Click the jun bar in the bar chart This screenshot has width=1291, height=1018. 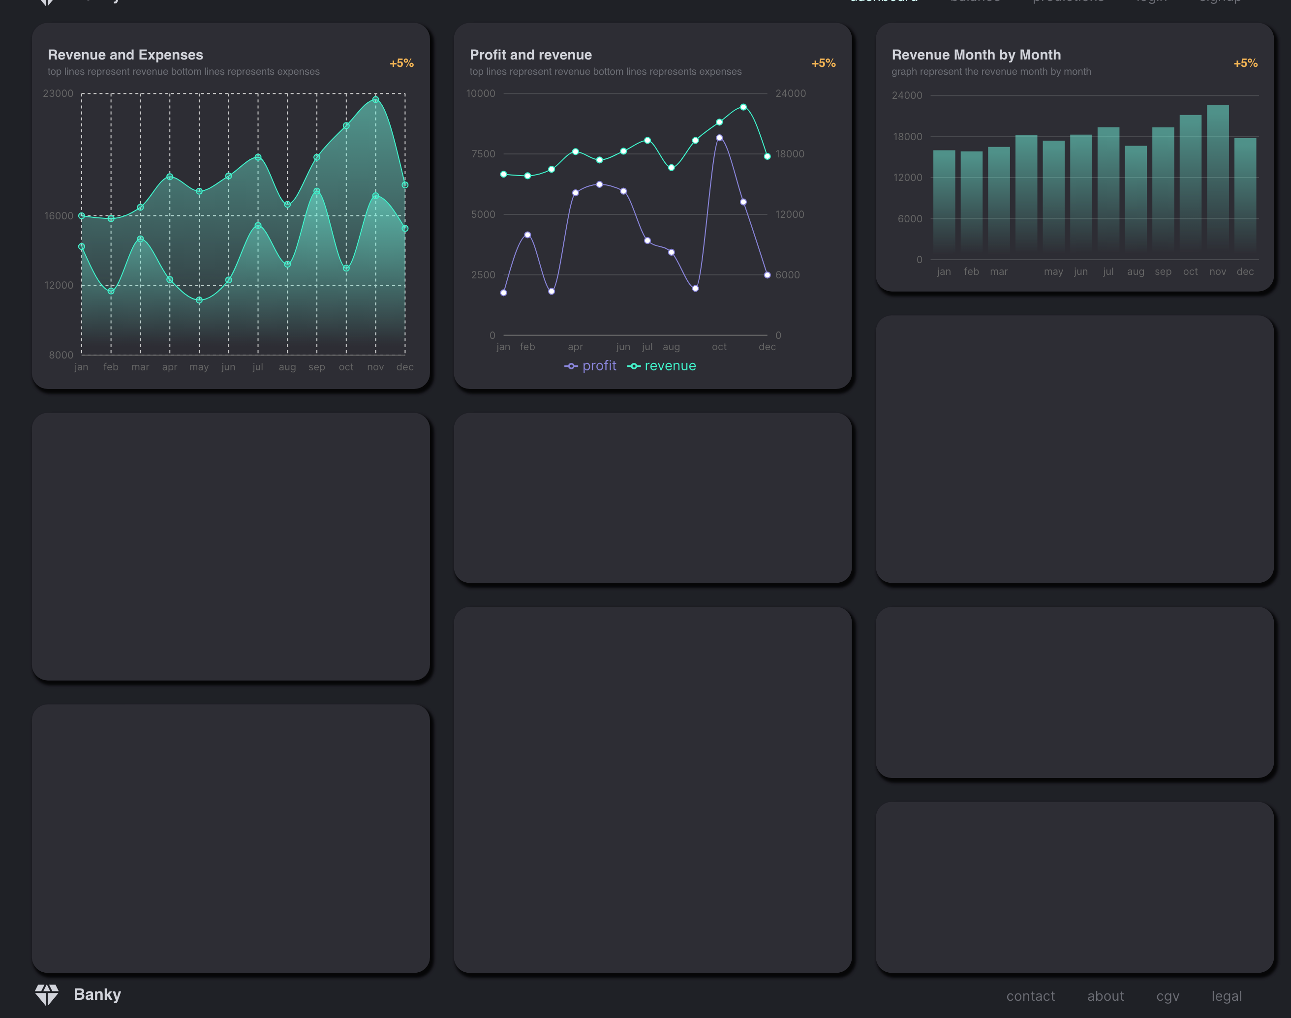click(1081, 197)
